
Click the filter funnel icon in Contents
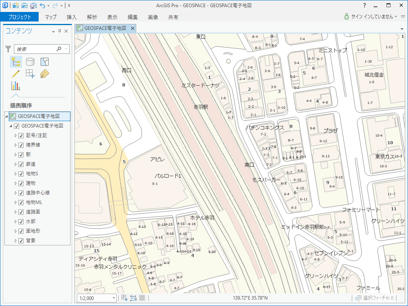tap(8, 49)
